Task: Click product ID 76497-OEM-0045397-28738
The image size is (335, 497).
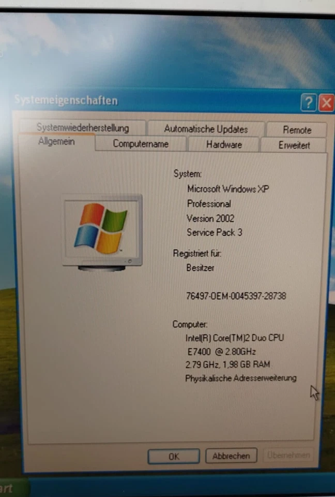Action: point(236,296)
